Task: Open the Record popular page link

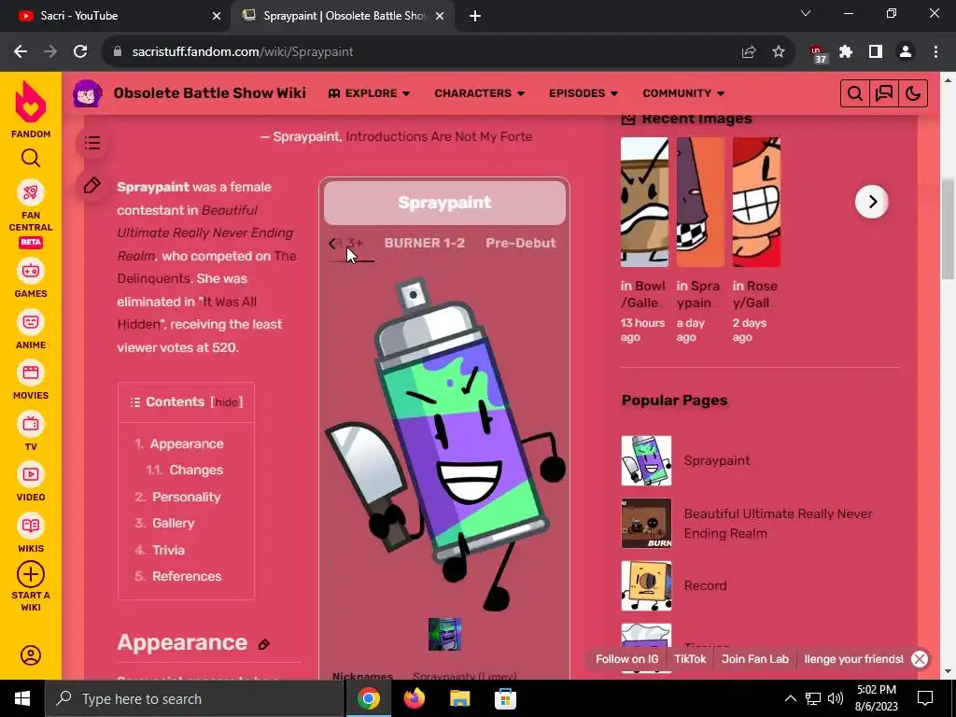Action: click(706, 585)
